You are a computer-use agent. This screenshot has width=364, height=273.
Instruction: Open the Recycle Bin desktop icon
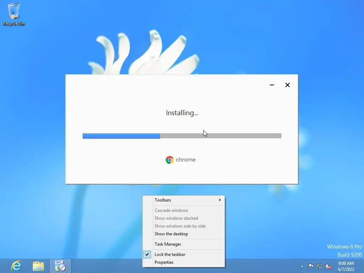click(x=14, y=14)
